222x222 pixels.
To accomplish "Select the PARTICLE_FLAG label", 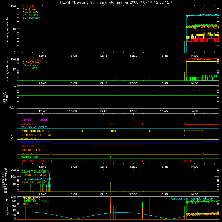I will (31, 150).
